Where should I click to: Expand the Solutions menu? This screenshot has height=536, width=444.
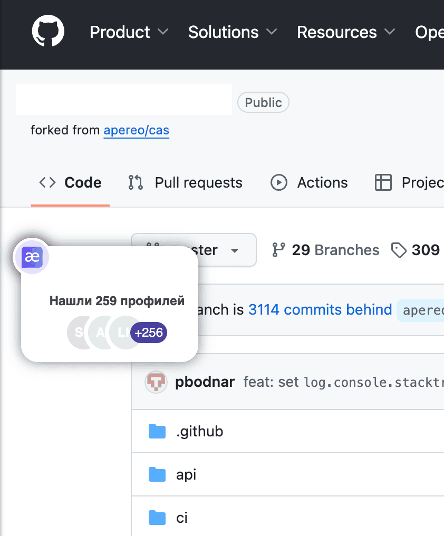pyautogui.click(x=232, y=32)
